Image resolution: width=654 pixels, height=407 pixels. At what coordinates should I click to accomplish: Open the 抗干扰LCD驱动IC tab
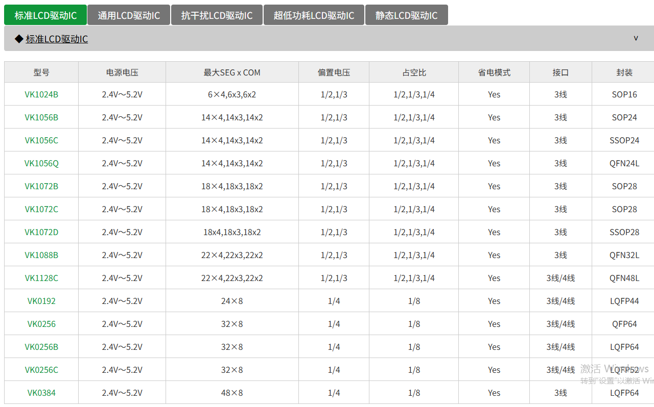(x=217, y=15)
